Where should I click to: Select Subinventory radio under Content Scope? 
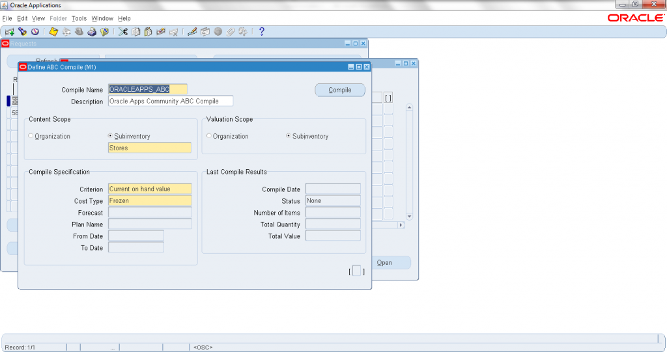click(110, 137)
